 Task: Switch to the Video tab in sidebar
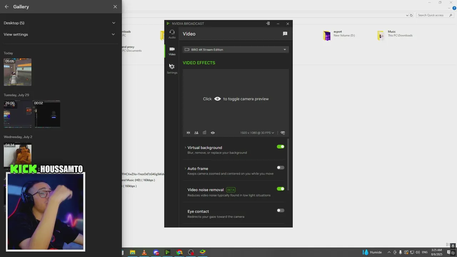(172, 51)
